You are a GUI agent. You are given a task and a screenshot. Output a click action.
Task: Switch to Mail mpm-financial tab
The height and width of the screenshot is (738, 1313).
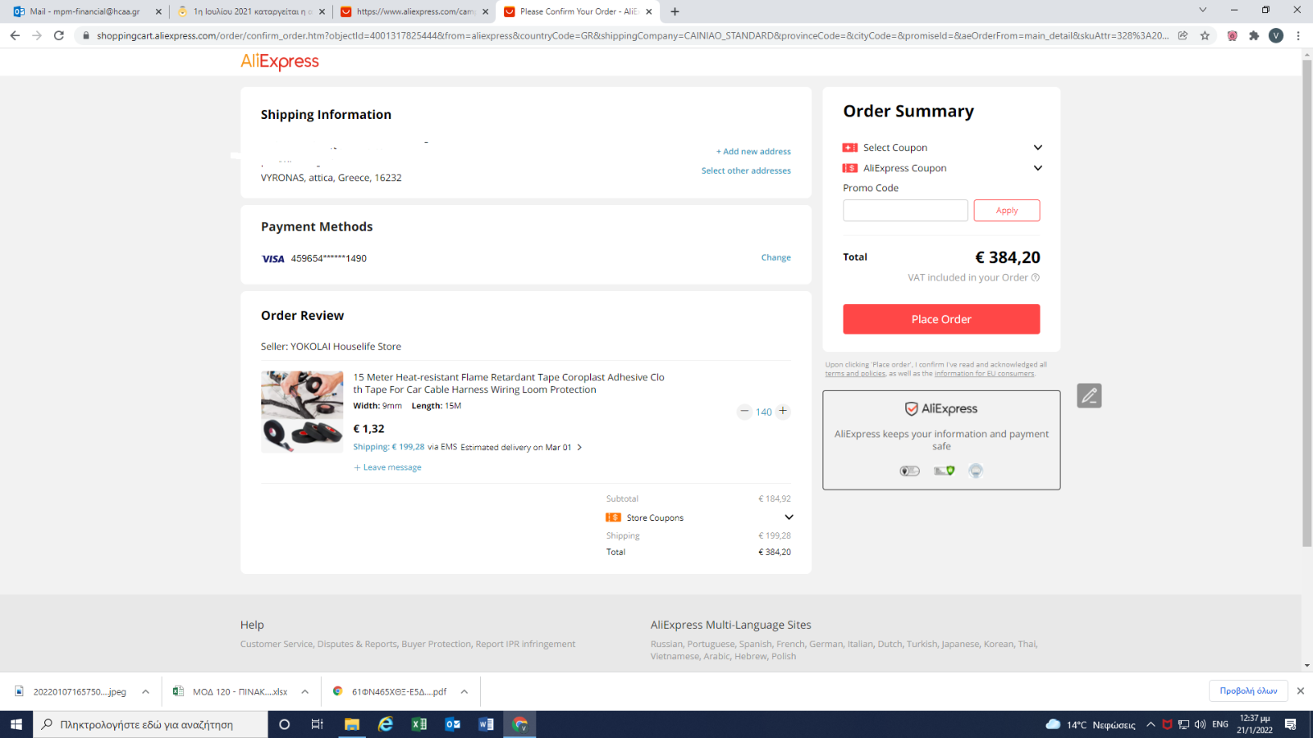pyautogui.click(x=85, y=11)
